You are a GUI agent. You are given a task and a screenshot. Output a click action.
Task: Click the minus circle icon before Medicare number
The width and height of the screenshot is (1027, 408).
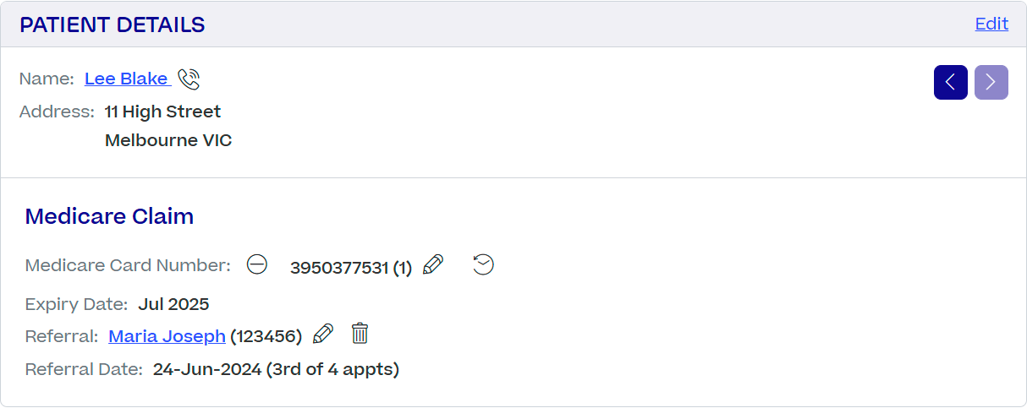(257, 265)
